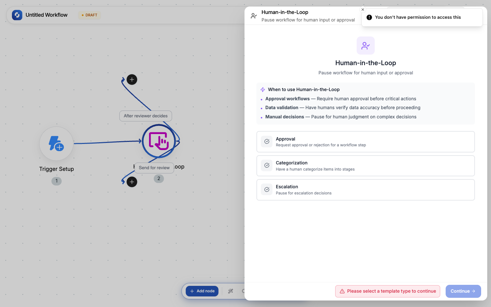Viewport: 491px width, 307px height.
Task: Click the Continue button
Action: click(463, 291)
